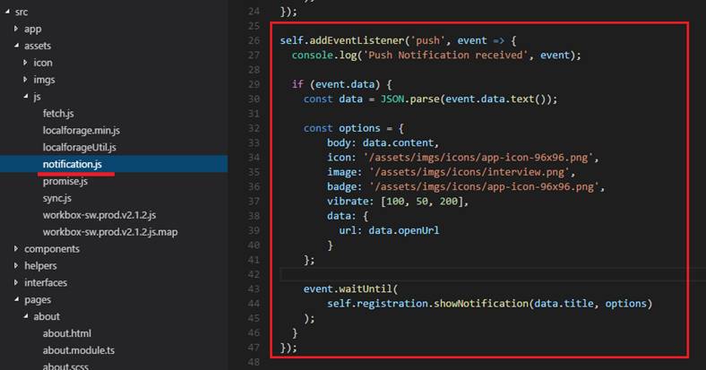Collapse the js folder arrow
The image size is (706, 370).
(26, 97)
